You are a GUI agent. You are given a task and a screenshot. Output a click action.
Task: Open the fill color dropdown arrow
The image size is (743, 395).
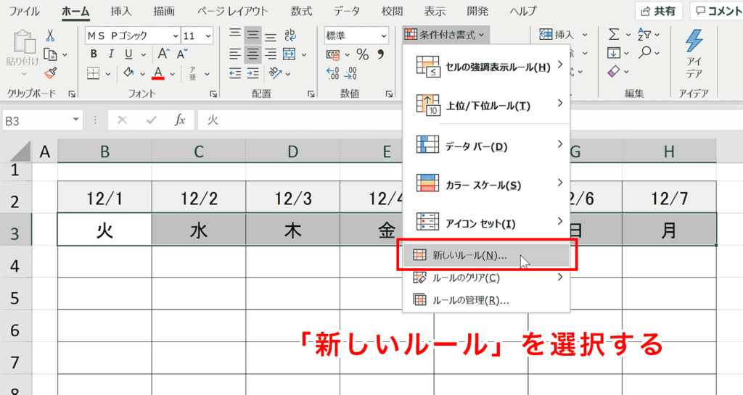click(x=141, y=74)
